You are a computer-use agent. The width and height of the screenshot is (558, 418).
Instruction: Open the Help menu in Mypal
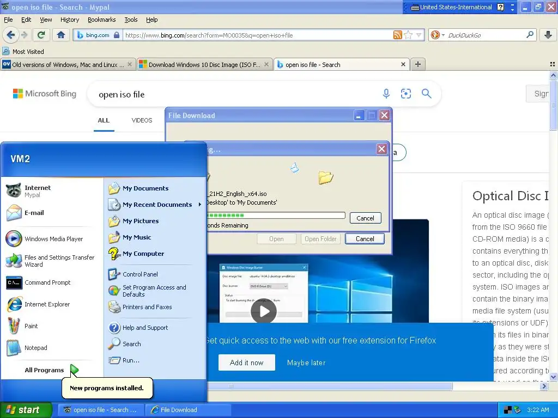pos(151,20)
